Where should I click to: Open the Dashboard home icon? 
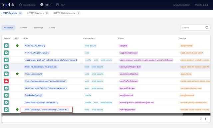20,5
